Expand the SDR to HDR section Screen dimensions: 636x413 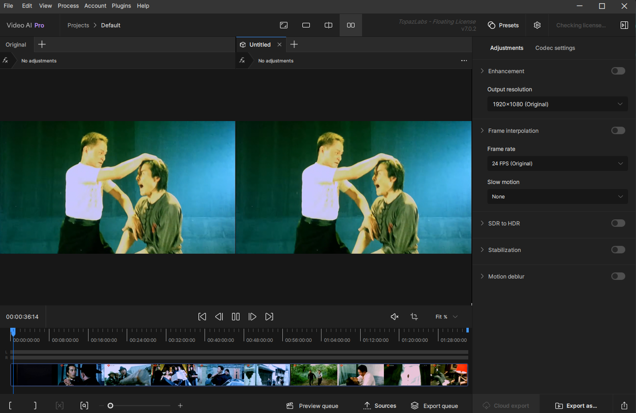(482, 223)
